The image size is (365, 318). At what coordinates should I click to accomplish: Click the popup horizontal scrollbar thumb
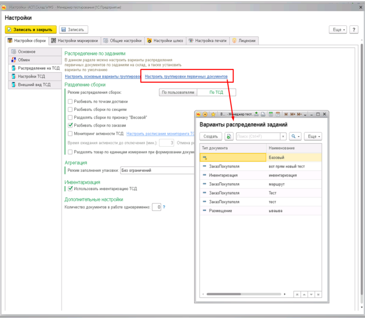click(223, 294)
